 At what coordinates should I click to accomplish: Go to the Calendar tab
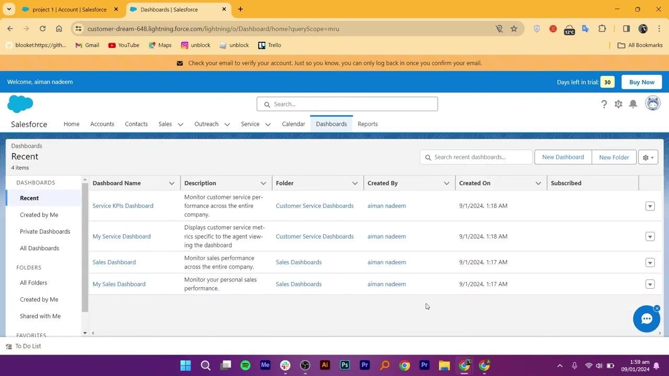pyautogui.click(x=293, y=124)
